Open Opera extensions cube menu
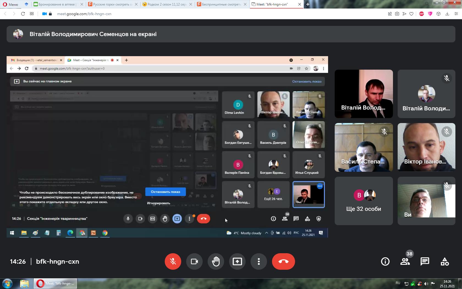Screen dimensions: 462x289 click(439, 14)
